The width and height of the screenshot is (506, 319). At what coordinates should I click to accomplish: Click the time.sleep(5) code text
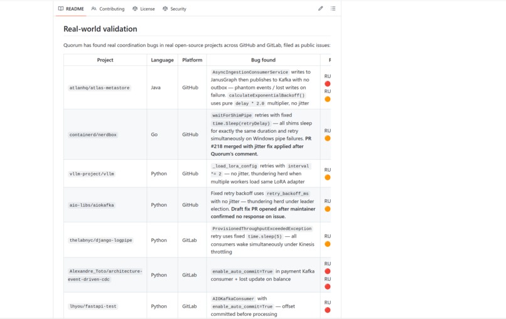pyautogui.click(x=265, y=236)
